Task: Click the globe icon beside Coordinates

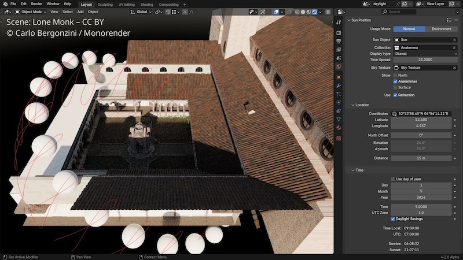Action: 395,114
